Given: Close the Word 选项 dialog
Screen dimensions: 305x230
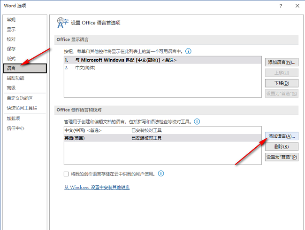Looking at the screenshot, I should click(297, 6).
